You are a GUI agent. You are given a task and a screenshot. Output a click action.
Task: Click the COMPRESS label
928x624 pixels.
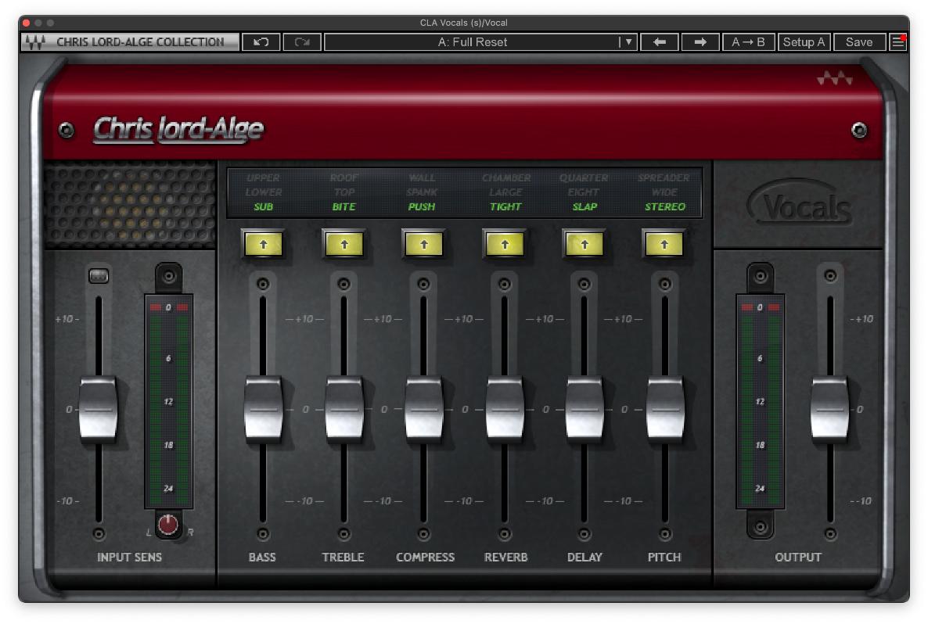point(425,558)
